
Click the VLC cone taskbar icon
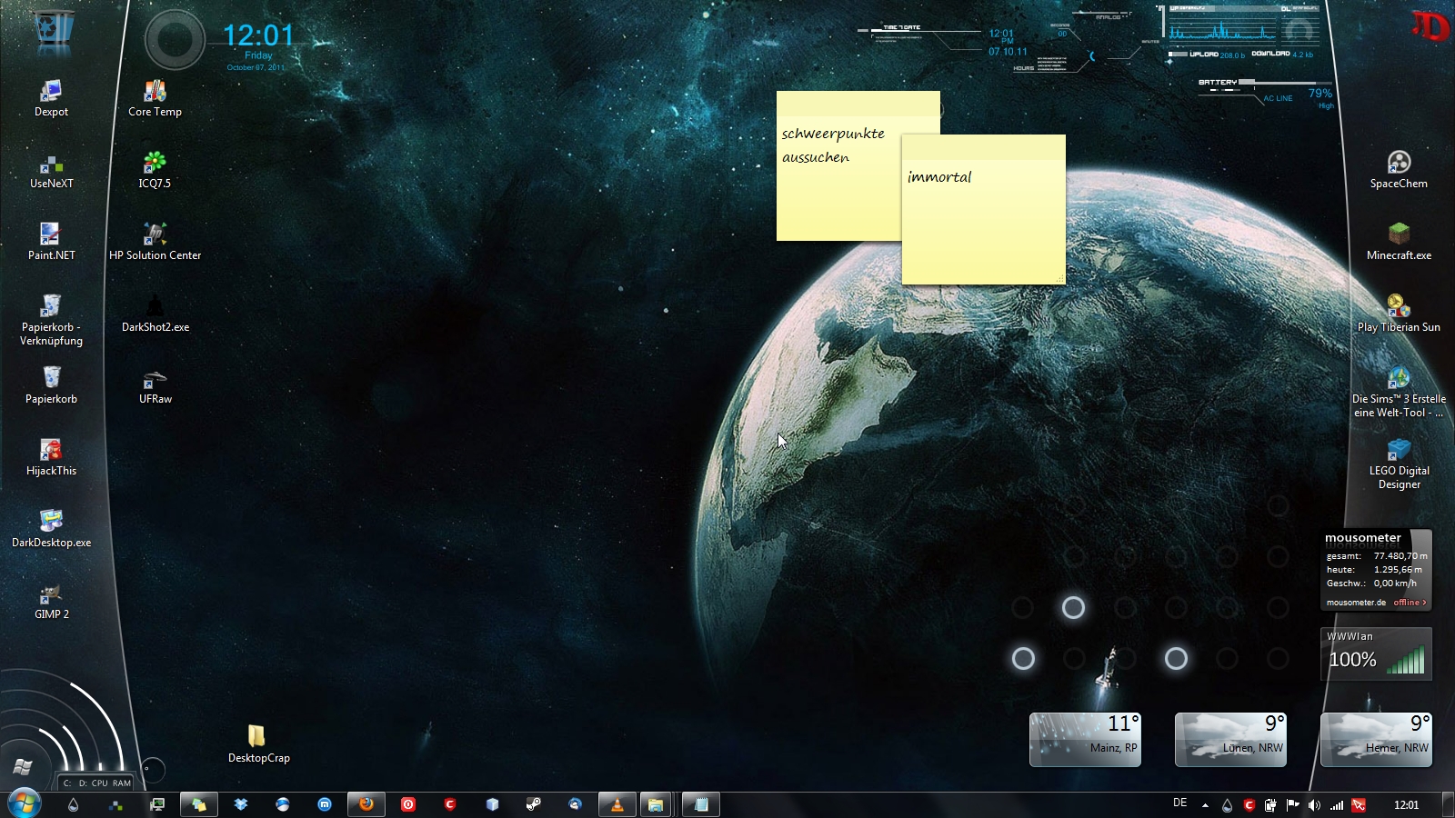click(x=617, y=804)
